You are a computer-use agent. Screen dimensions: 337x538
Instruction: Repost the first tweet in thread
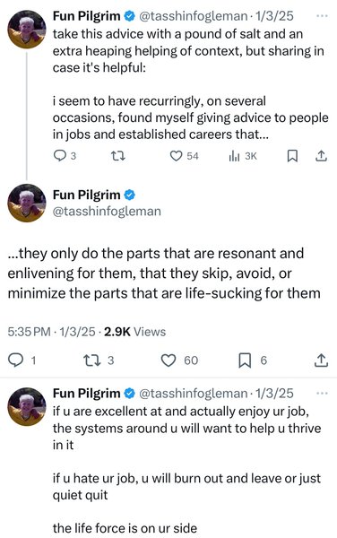pos(118,156)
